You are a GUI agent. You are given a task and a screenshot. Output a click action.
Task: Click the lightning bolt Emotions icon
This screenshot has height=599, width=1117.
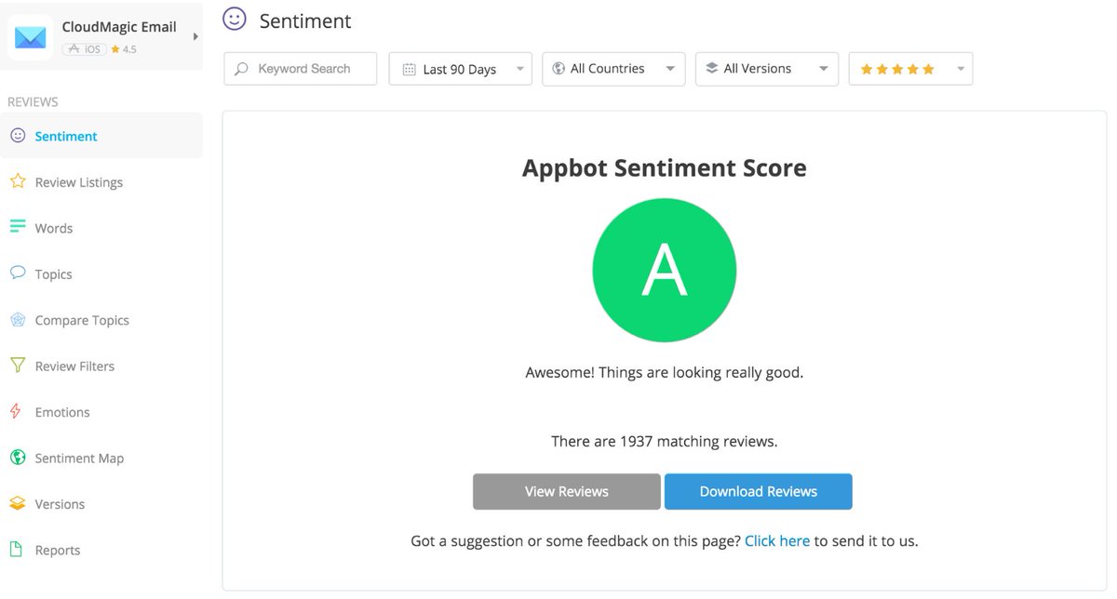coord(16,411)
